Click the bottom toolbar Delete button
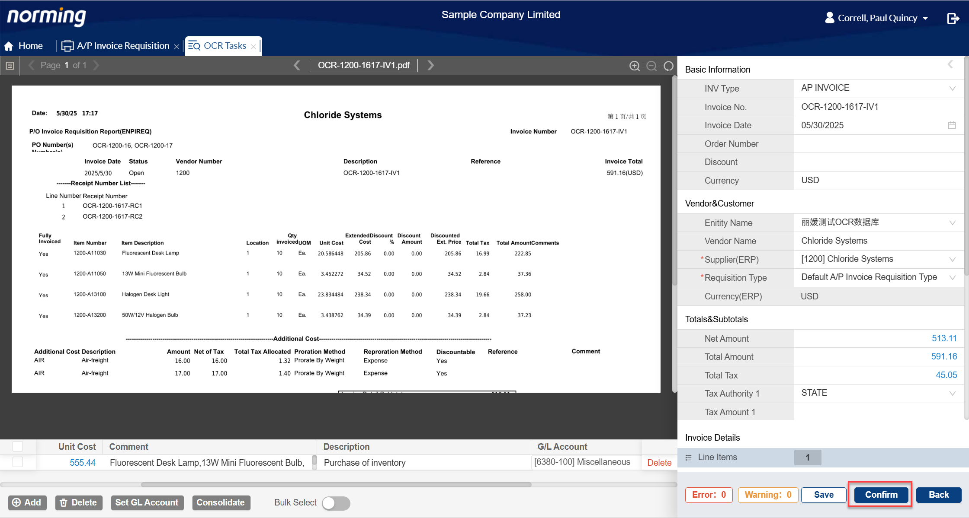The image size is (969, 518). tap(78, 502)
